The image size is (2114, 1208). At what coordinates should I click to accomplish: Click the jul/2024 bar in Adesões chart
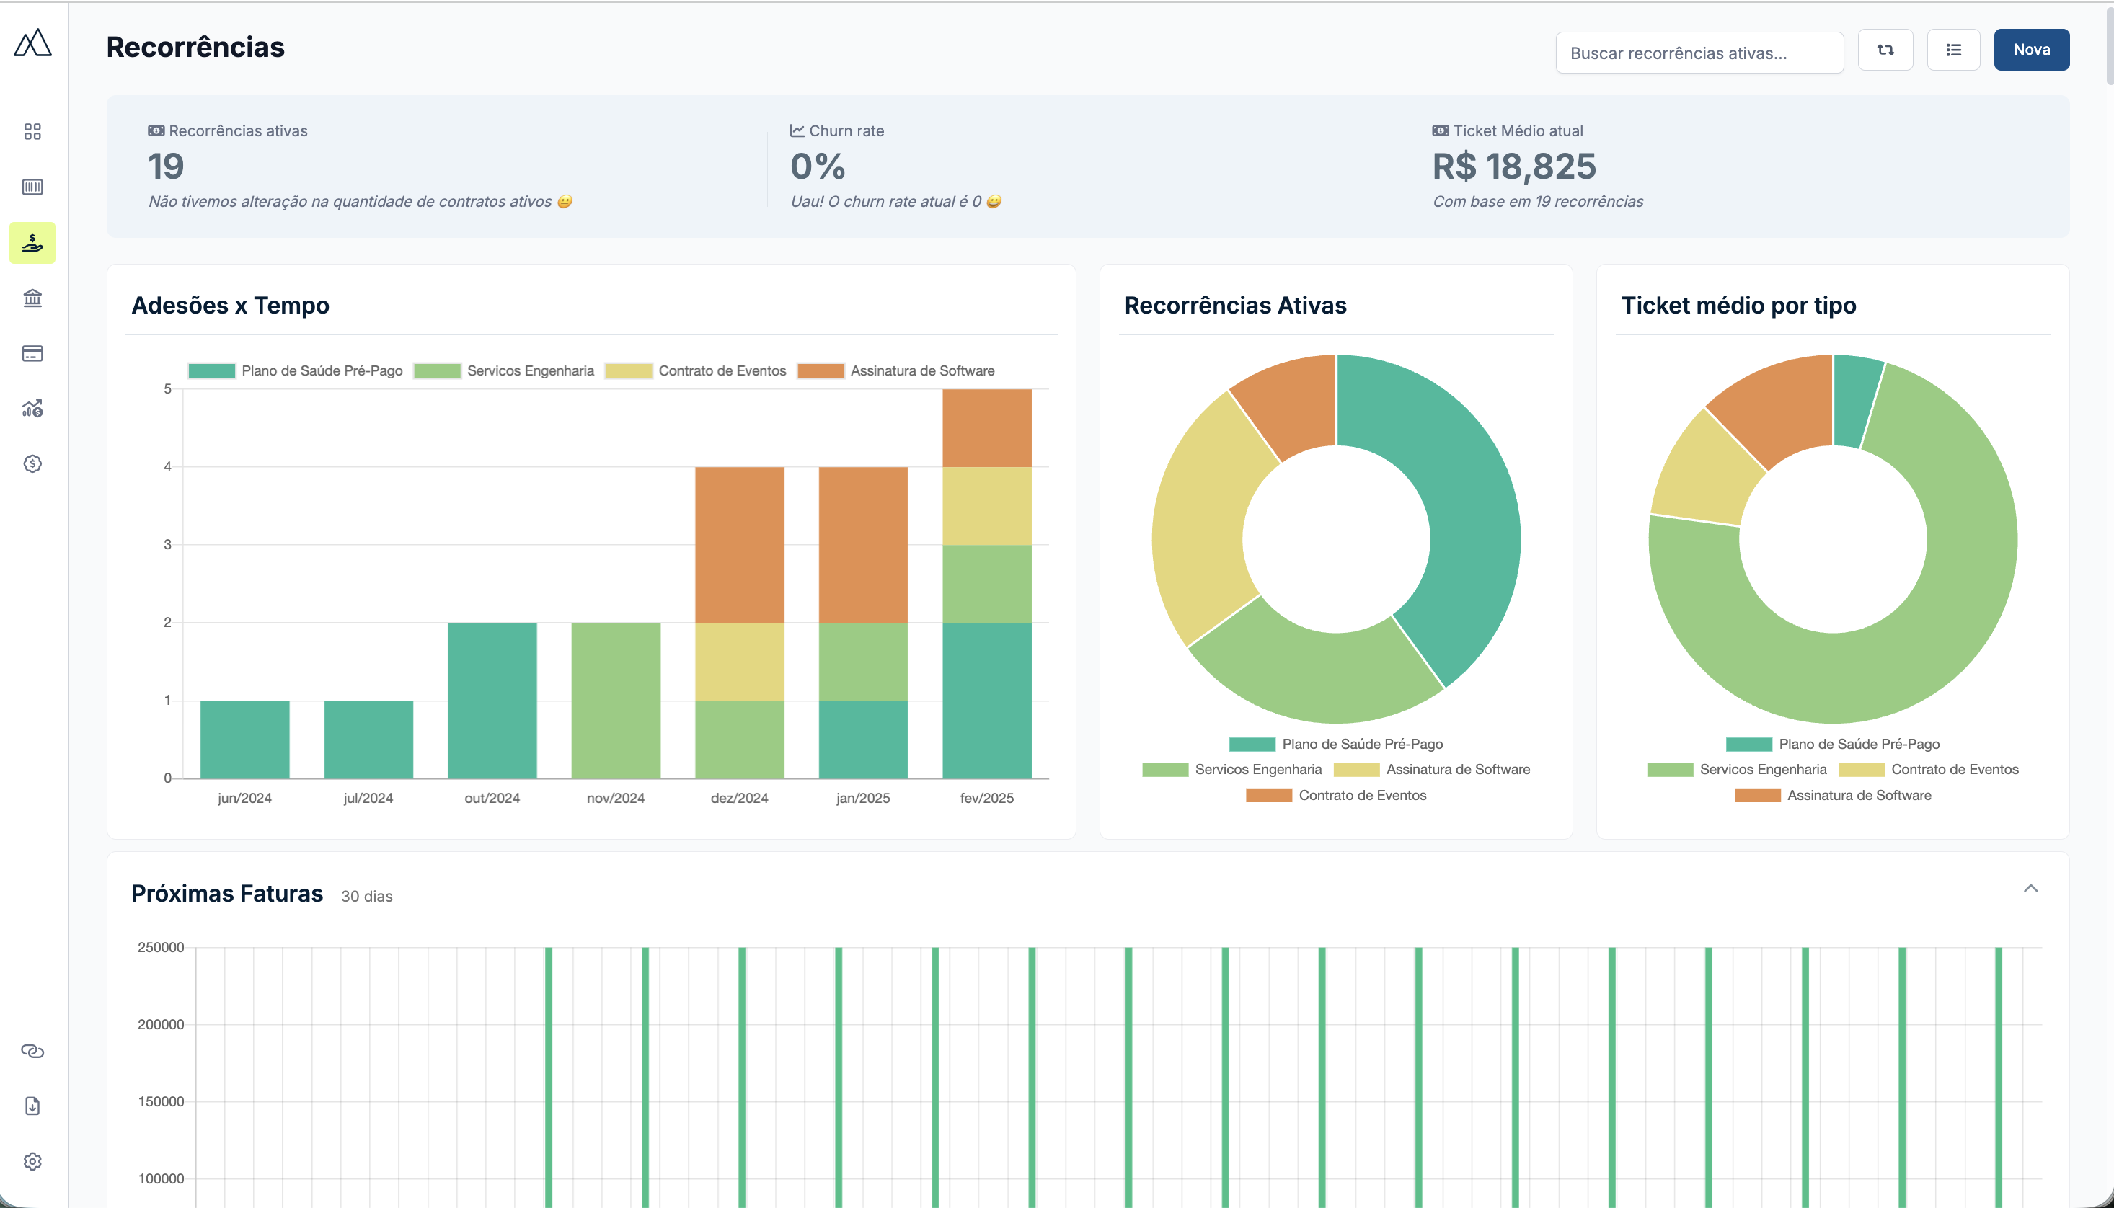coord(368,740)
